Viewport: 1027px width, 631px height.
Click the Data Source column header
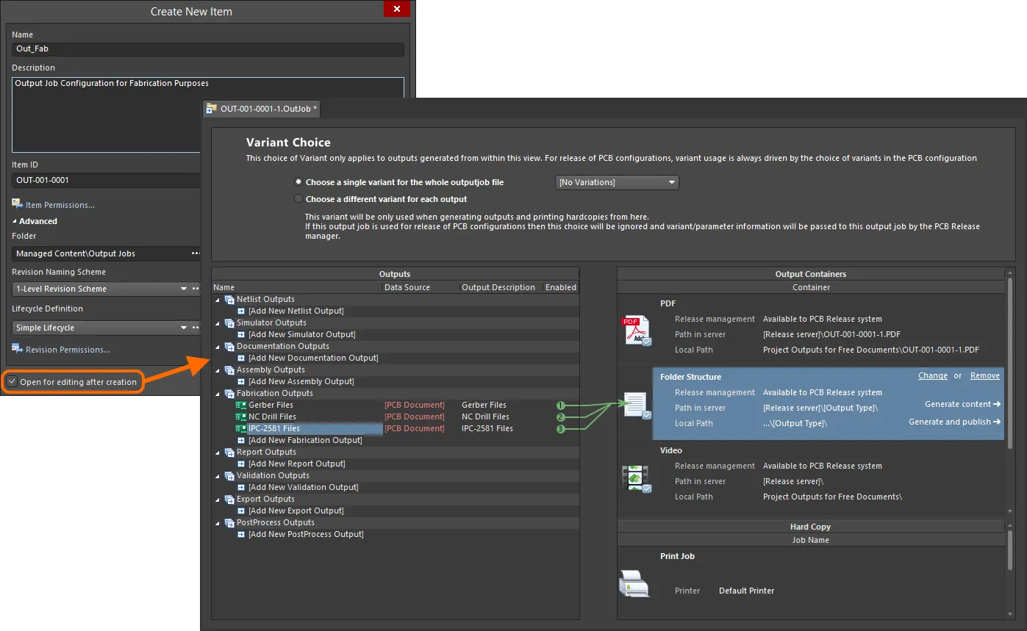pyautogui.click(x=421, y=287)
